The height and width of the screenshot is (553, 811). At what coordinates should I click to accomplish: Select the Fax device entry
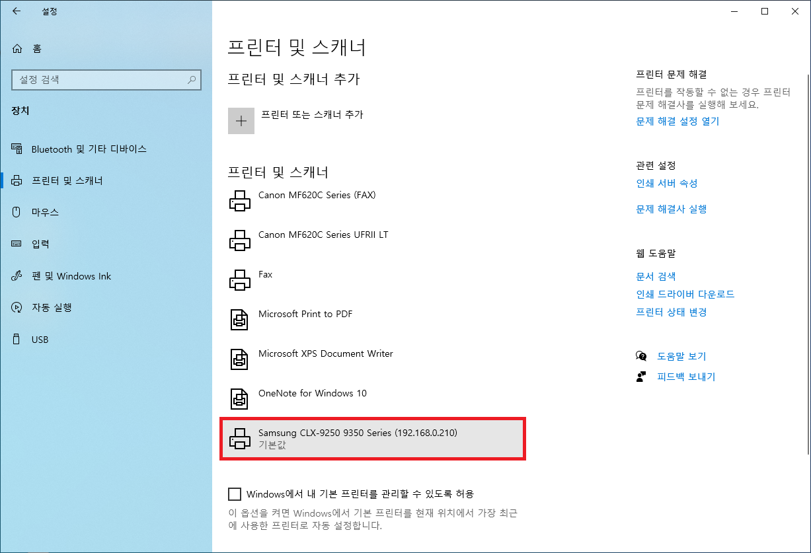(373, 280)
